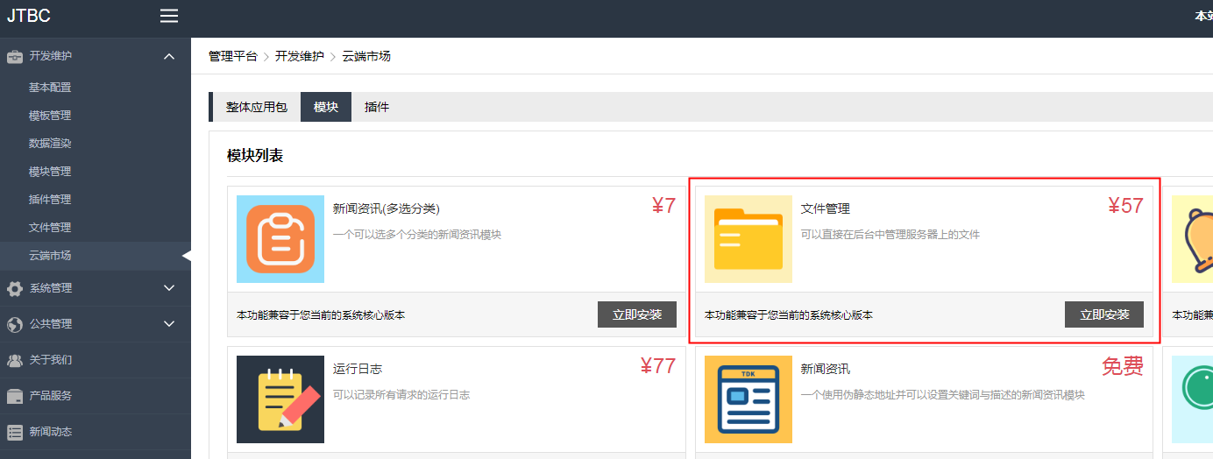Open the 产品服务 sidebar entry
The height and width of the screenshot is (459, 1213).
click(x=51, y=396)
